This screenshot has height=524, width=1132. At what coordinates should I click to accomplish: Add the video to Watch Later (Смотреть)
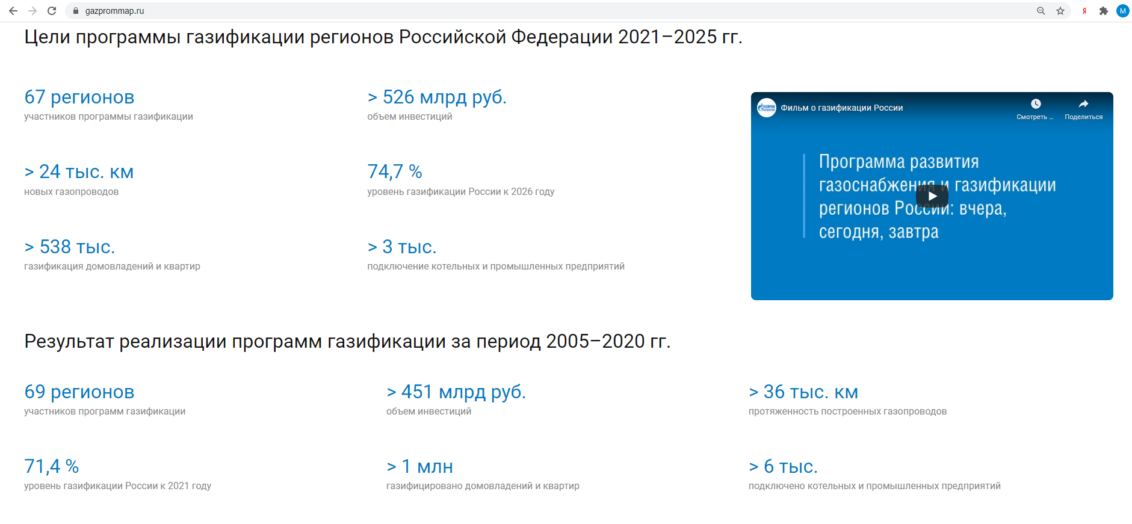(x=1035, y=108)
